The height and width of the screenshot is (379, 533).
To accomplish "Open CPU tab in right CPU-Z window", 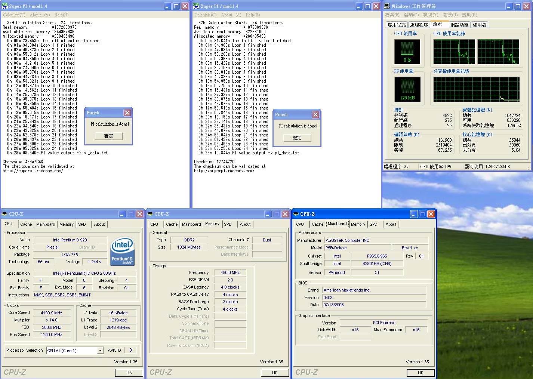I will (300, 224).
